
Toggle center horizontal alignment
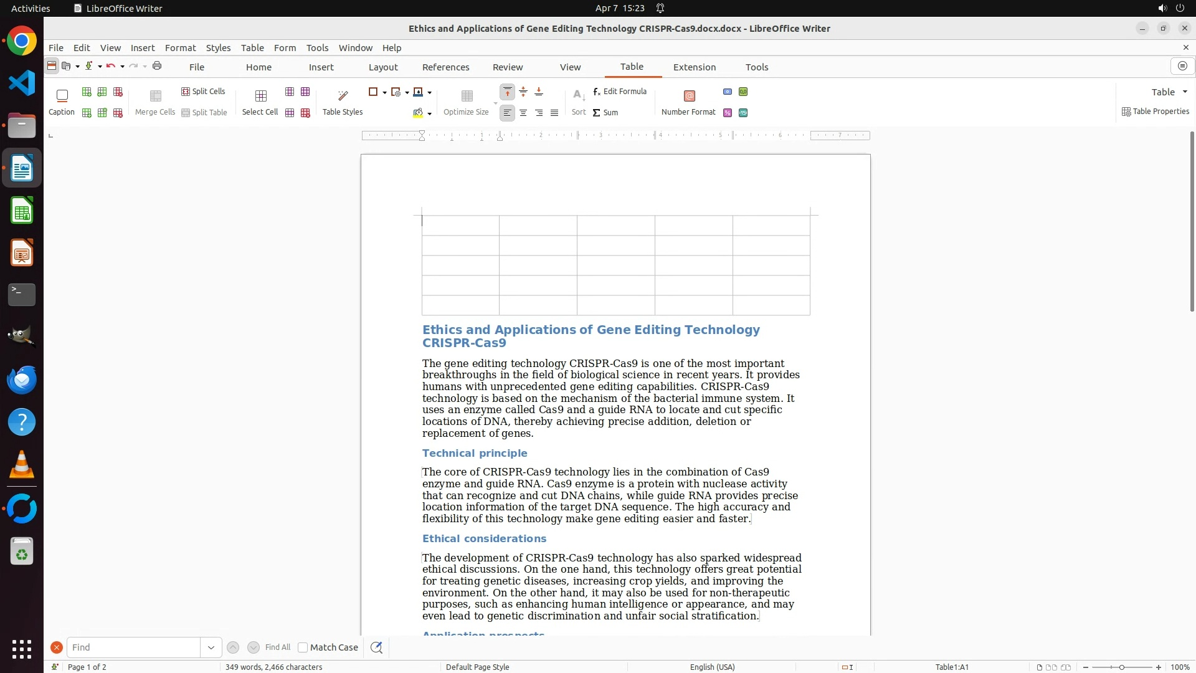(523, 113)
